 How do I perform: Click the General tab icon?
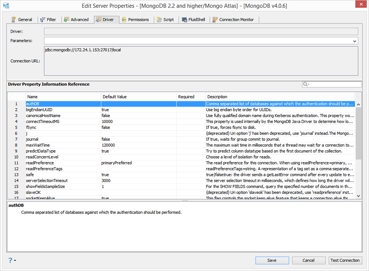14,20
